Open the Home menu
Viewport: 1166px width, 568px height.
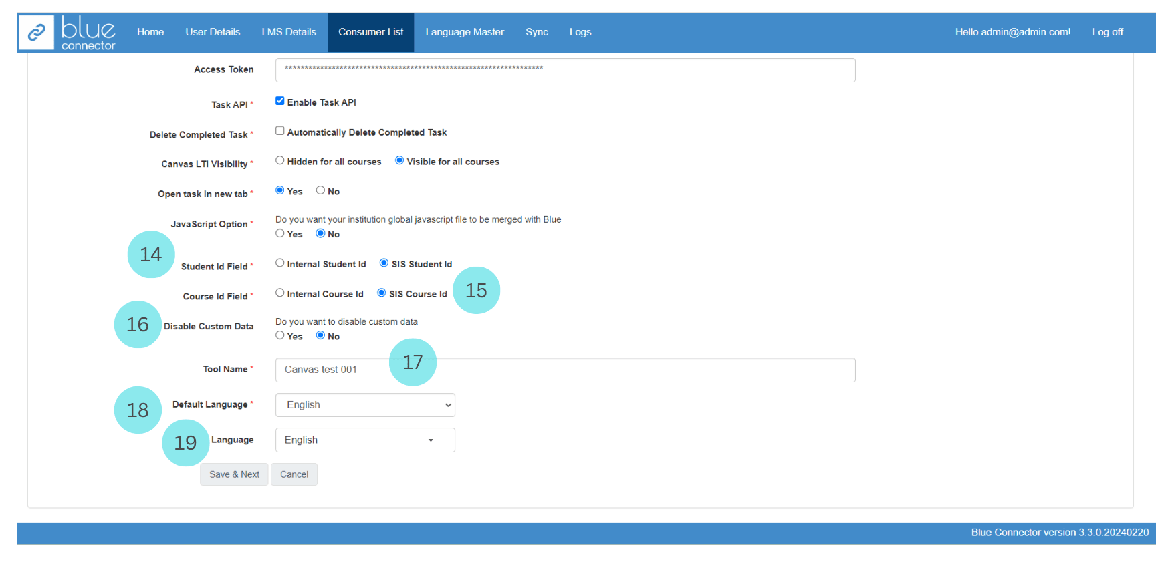tap(150, 32)
